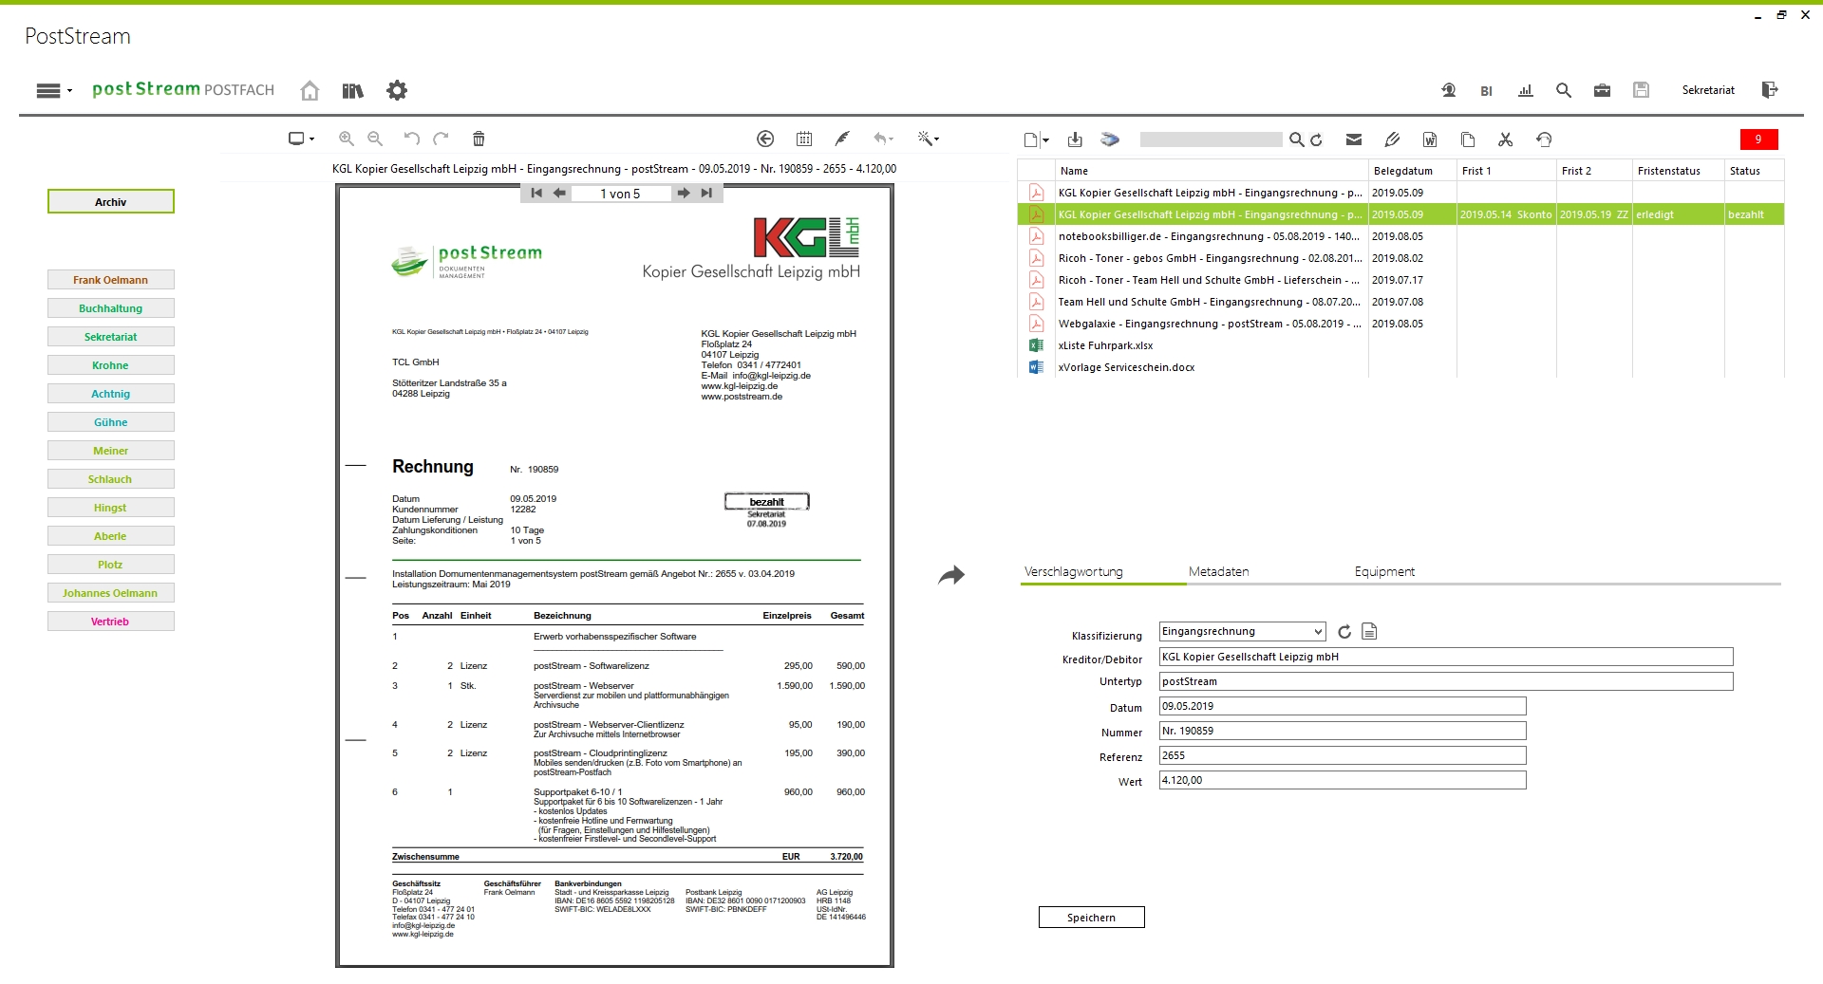Click the envelope mail icon
The width and height of the screenshot is (1823, 984).
click(1354, 139)
